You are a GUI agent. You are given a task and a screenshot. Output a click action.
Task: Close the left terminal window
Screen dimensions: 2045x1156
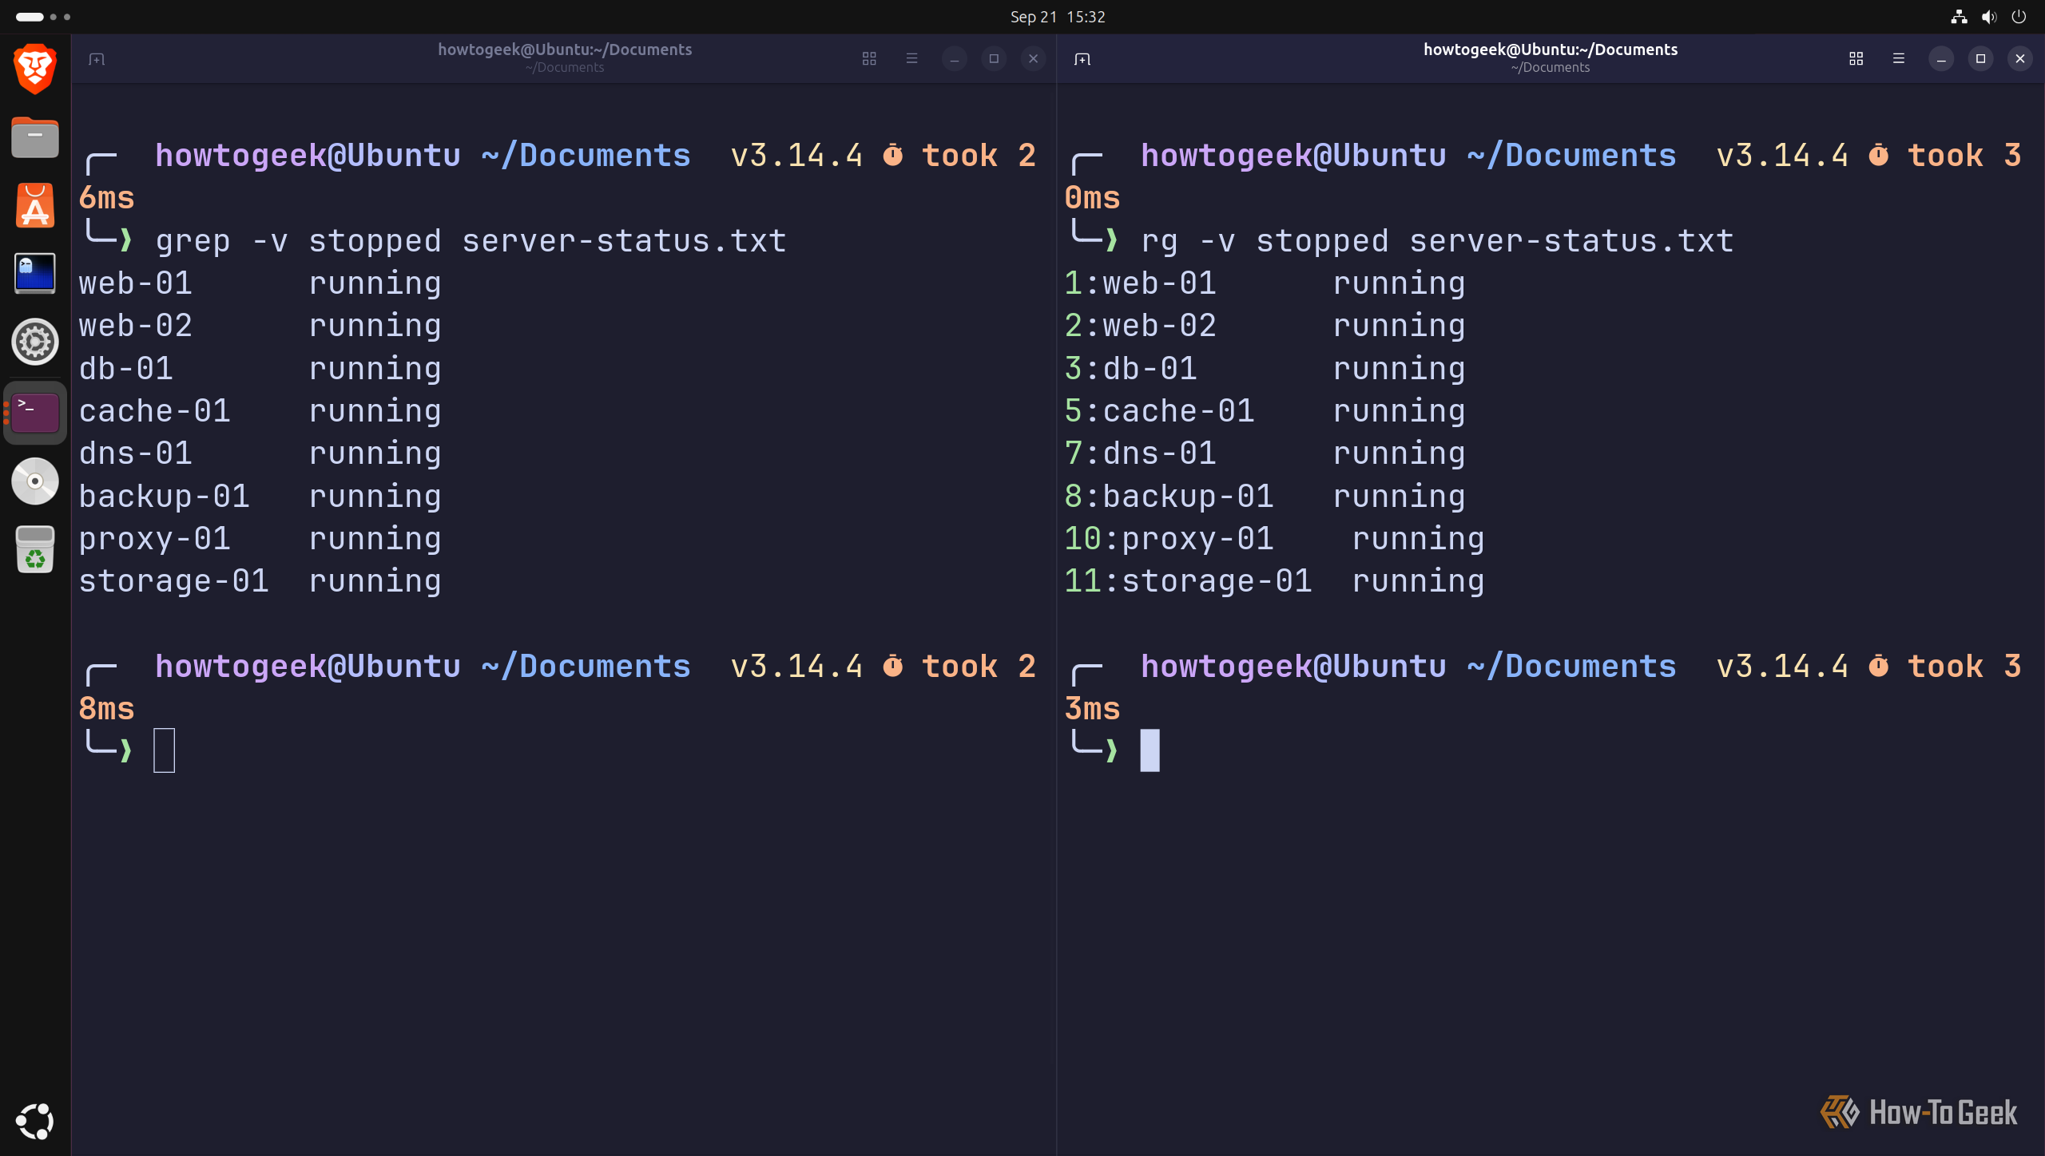(x=1033, y=59)
